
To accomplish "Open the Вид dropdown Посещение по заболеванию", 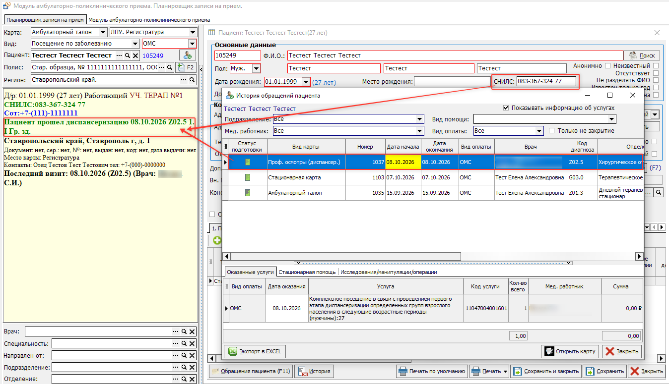I will pyautogui.click(x=135, y=44).
